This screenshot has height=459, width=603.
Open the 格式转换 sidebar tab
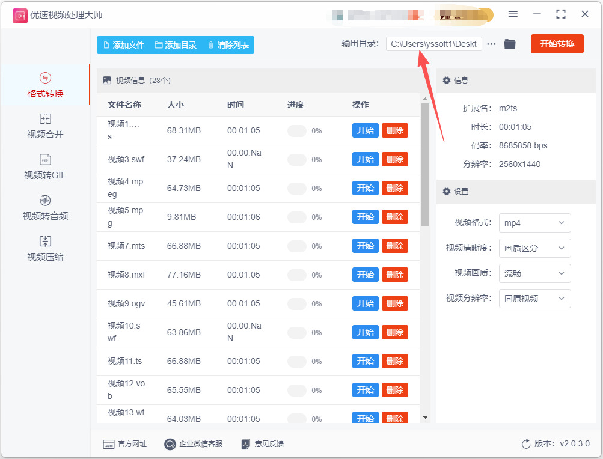[45, 85]
